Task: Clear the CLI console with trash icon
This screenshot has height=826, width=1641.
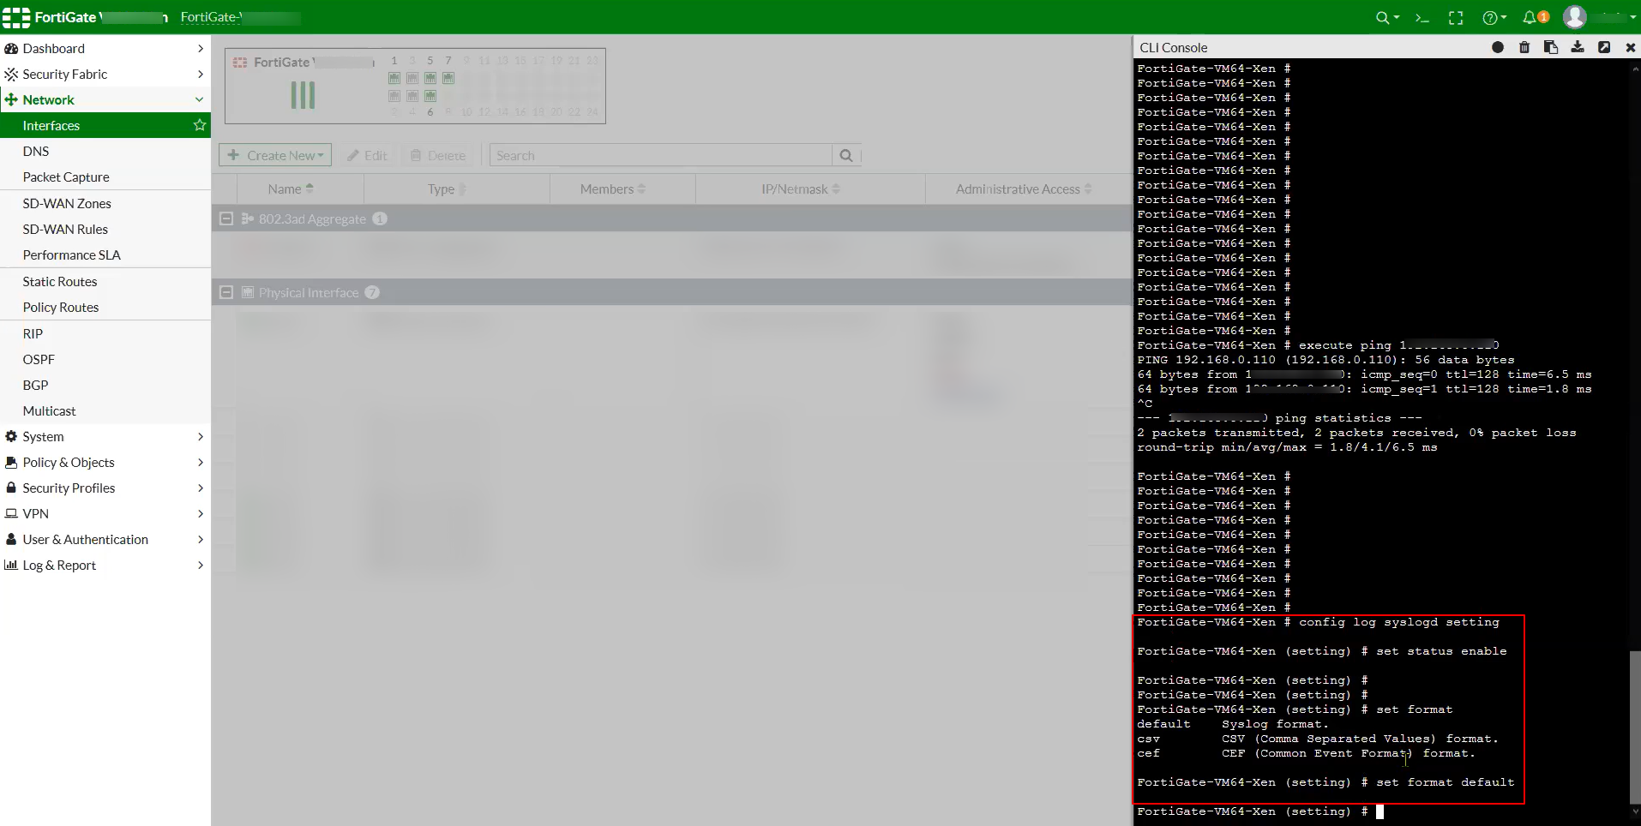Action: tap(1524, 47)
